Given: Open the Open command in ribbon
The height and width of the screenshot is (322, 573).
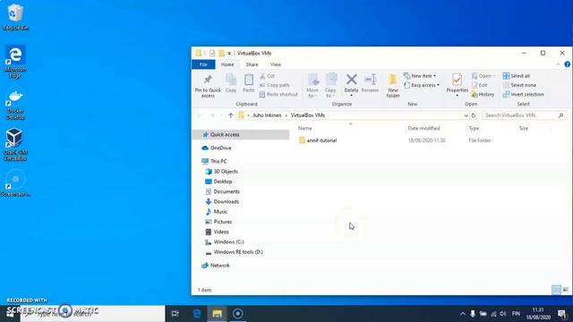Looking at the screenshot, I should coord(483,76).
